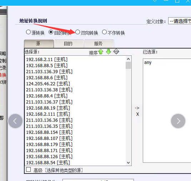The height and width of the screenshot is (181, 191).
Task: Select the 源转换 radio button
Action: (28, 32)
